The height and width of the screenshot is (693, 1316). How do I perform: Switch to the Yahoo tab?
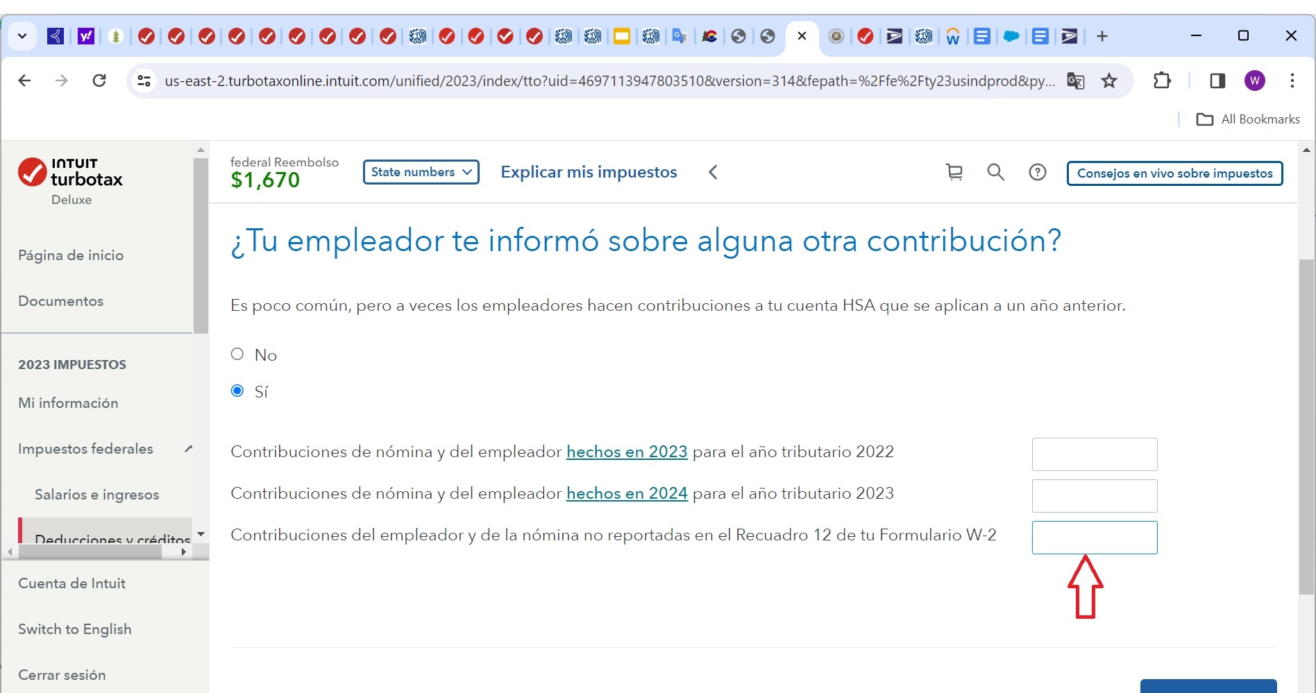(86, 36)
